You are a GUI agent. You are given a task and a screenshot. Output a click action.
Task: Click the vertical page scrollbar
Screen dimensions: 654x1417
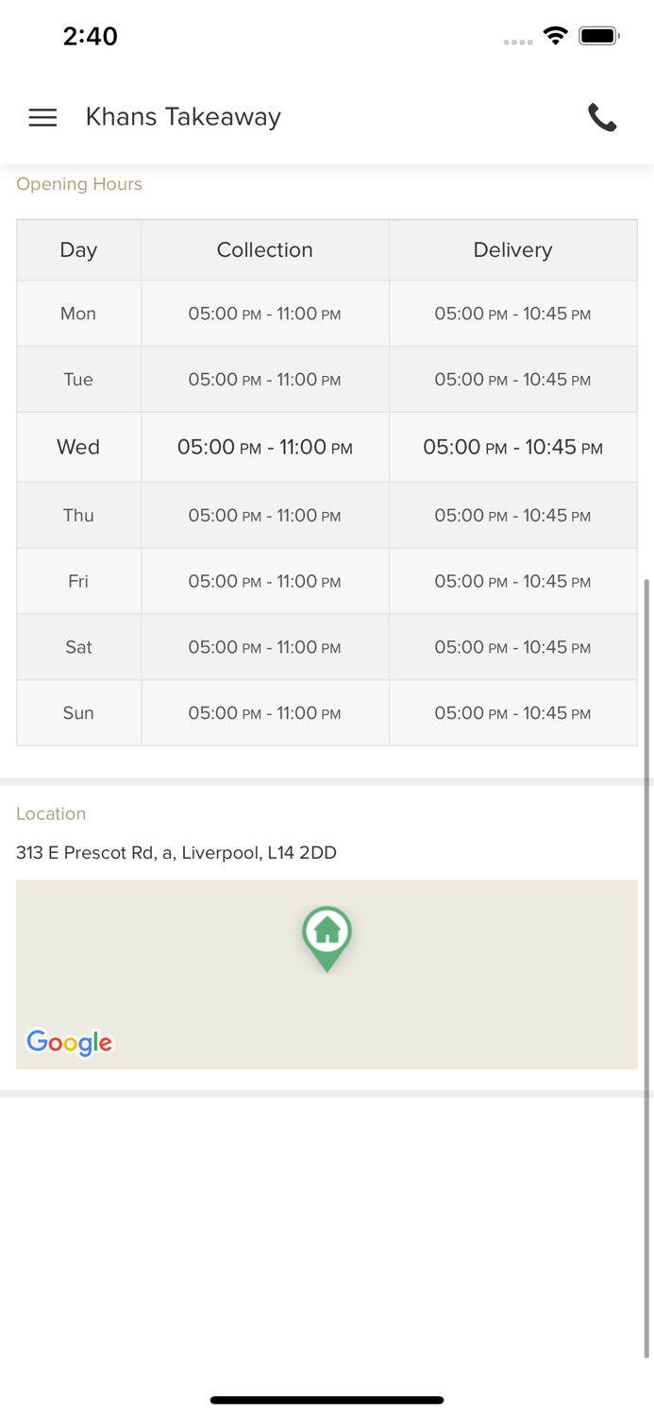click(x=646, y=964)
